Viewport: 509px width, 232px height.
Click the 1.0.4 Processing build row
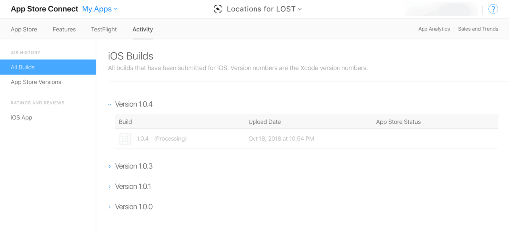[306, 139]
